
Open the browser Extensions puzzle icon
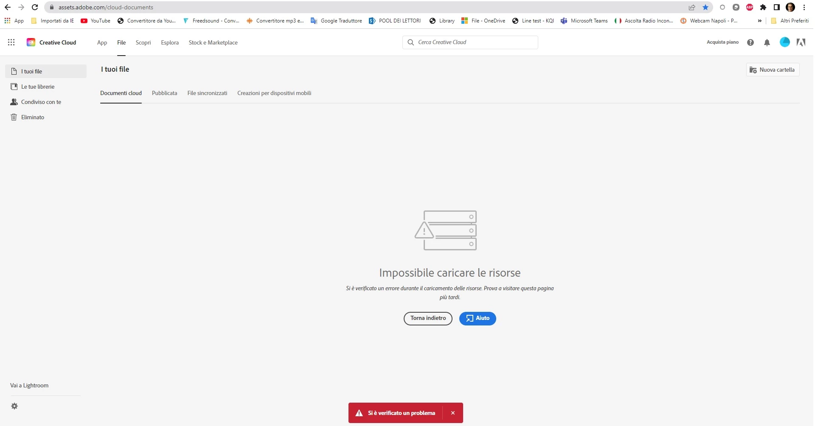click(x=763, y=7)
